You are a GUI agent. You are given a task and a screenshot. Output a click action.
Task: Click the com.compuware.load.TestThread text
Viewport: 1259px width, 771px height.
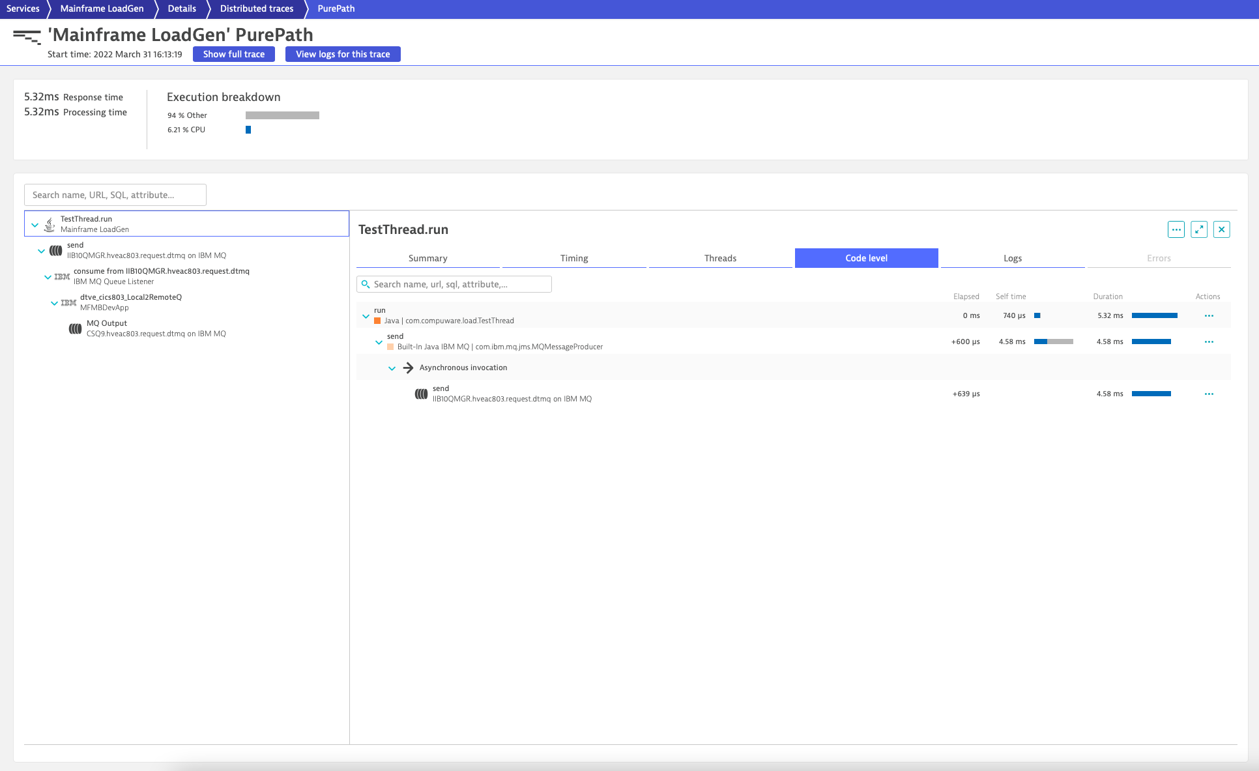(460, 321)
